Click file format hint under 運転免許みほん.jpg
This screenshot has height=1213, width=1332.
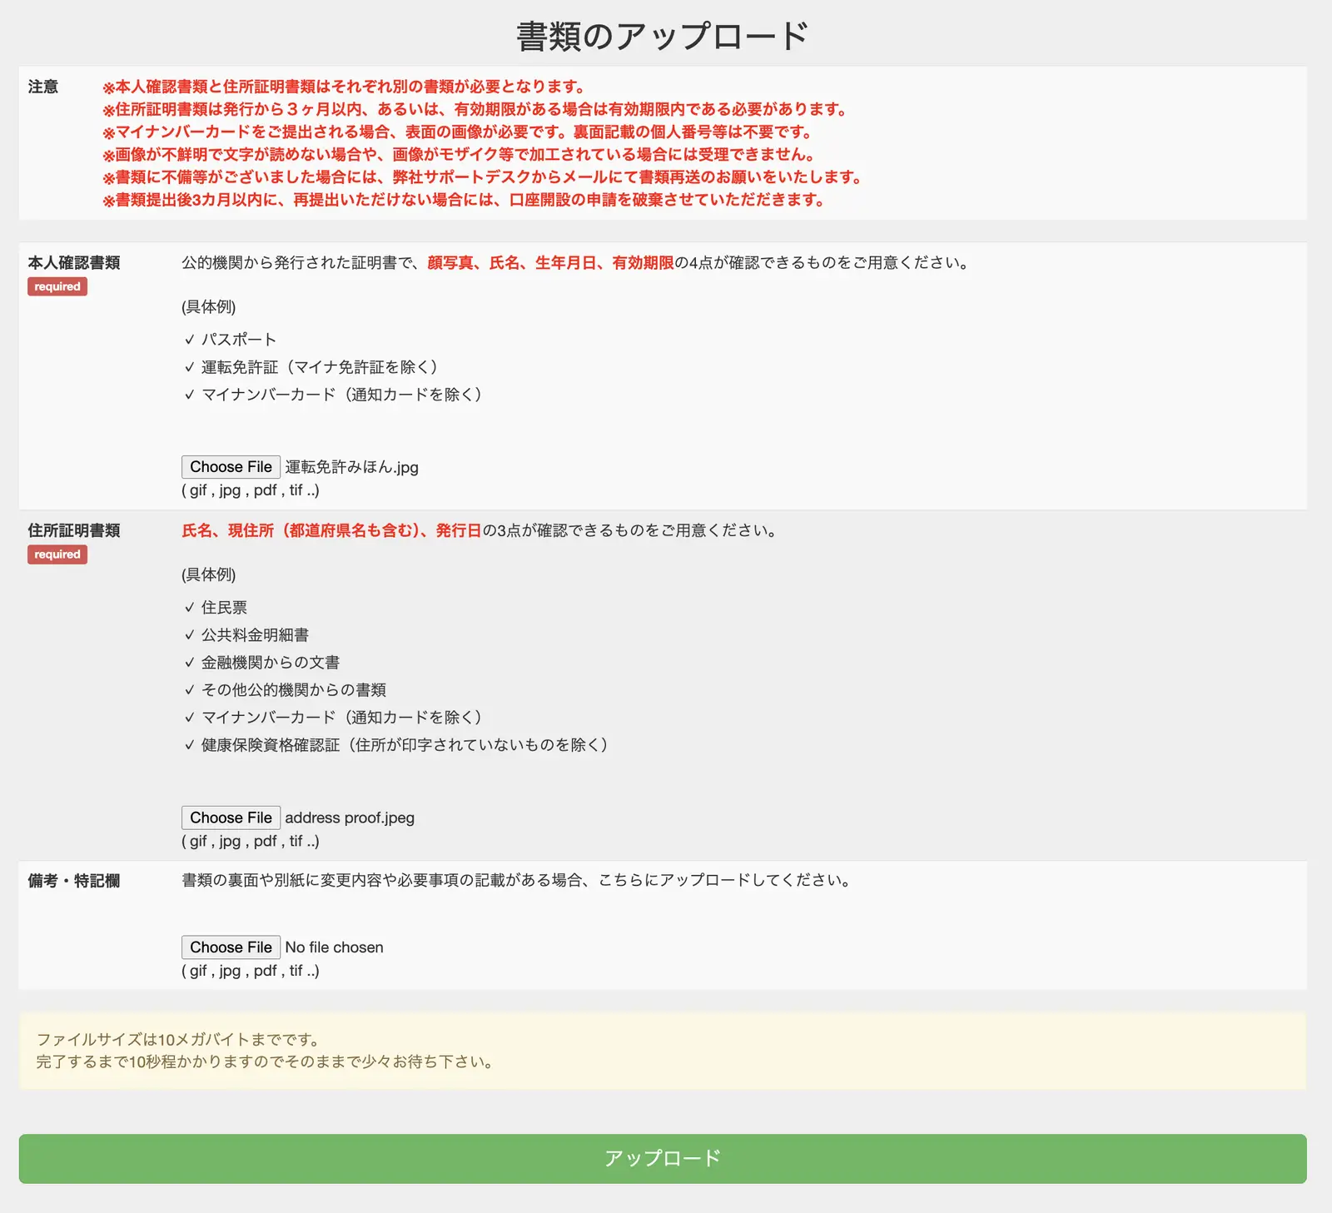(251, 490)
